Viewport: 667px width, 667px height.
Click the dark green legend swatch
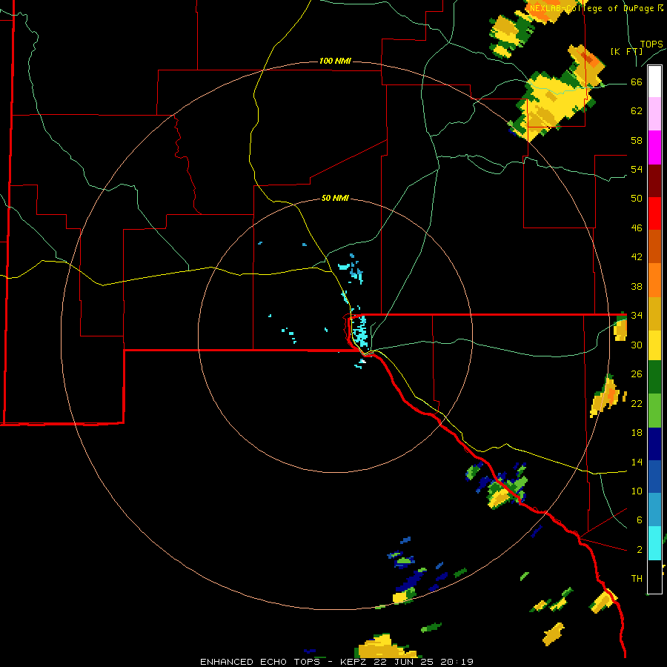pyautogui.click(x=654, y=377)
